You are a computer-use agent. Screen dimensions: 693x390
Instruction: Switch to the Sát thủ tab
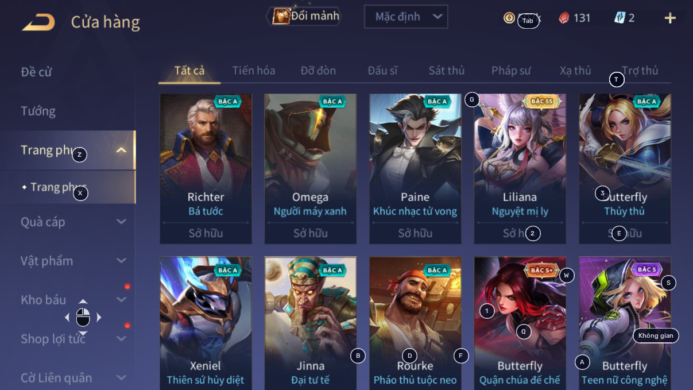click(447, 71)
